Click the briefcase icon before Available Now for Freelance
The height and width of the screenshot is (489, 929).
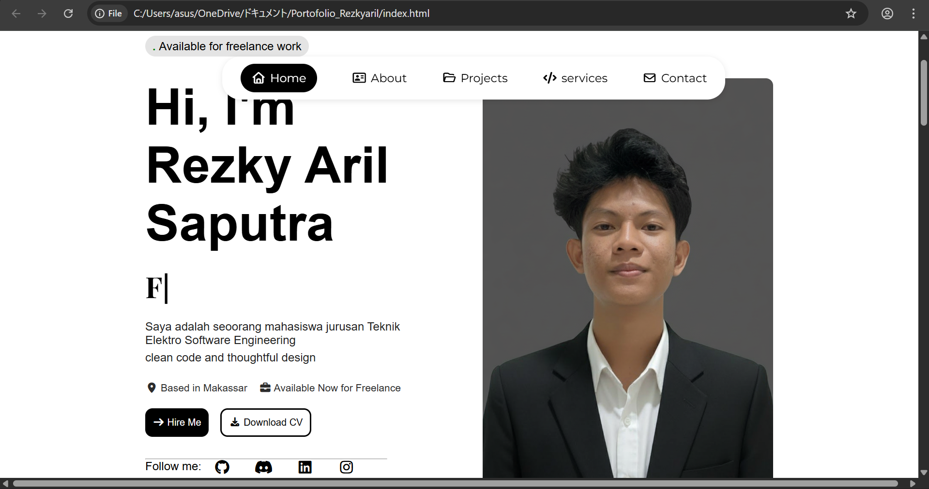point(264,388)
